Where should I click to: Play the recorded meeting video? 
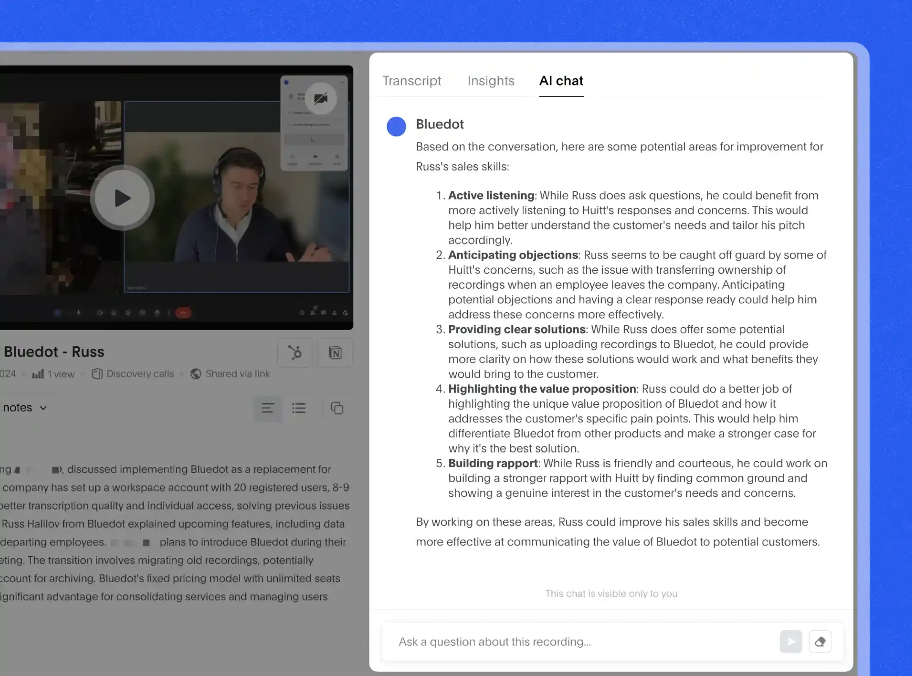click(122, 198)
